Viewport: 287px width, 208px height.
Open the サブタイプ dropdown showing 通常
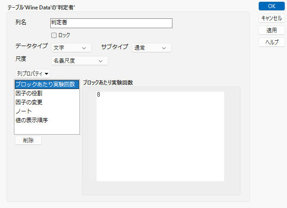[x=151, y=48]
